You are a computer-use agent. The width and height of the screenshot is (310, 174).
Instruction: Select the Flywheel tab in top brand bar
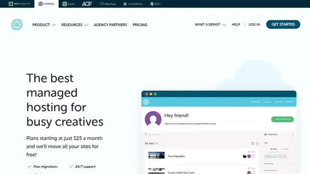pos(46,4)
